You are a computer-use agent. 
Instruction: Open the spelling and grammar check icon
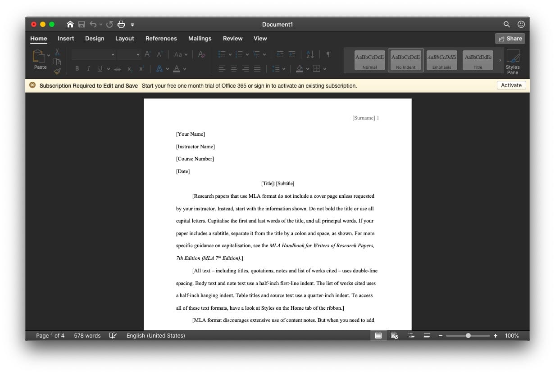[113, 335]
